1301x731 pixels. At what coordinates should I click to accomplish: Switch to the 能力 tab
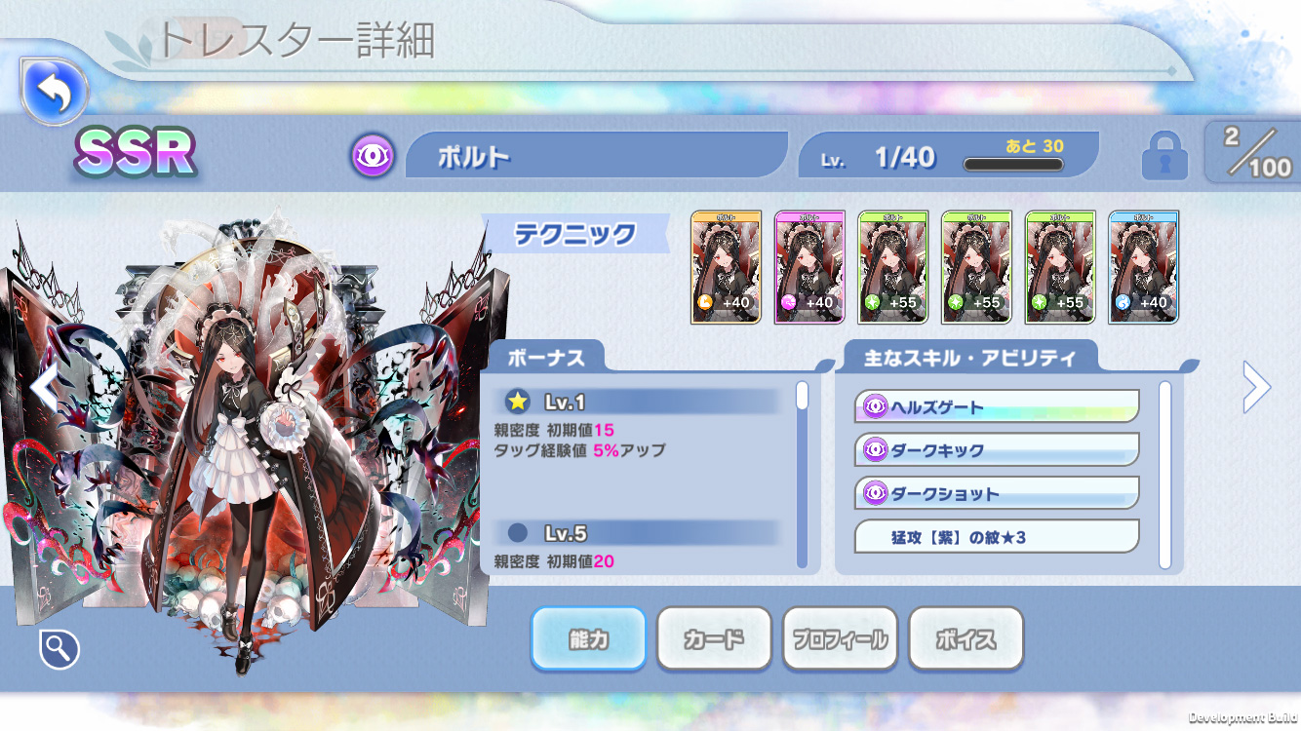point(588,639)
